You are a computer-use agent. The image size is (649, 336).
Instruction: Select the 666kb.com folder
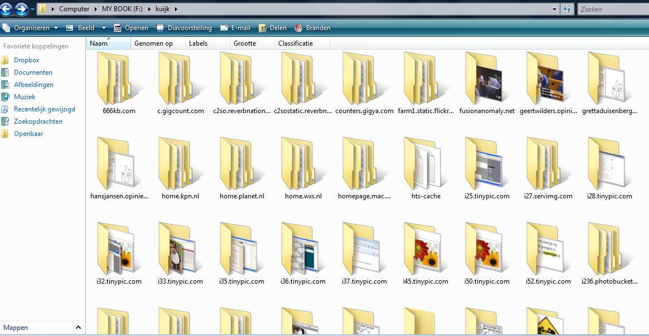pos(119,83)
